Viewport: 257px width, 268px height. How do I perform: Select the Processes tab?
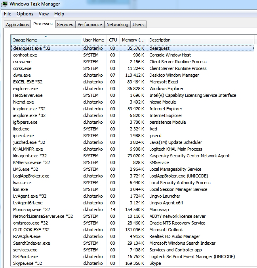(43, 24)
